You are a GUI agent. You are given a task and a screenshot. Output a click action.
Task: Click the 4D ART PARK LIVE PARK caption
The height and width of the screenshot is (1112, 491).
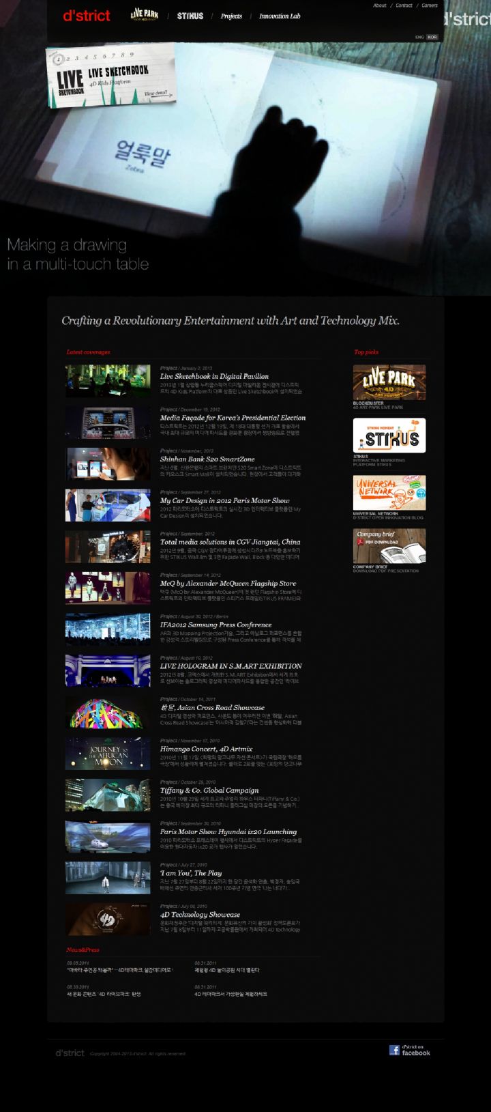(x=378, y=408)
